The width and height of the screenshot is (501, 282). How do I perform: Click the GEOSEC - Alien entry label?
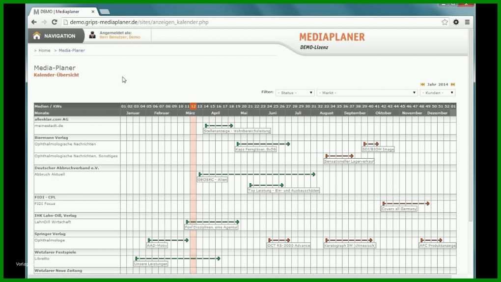point(213,180)
